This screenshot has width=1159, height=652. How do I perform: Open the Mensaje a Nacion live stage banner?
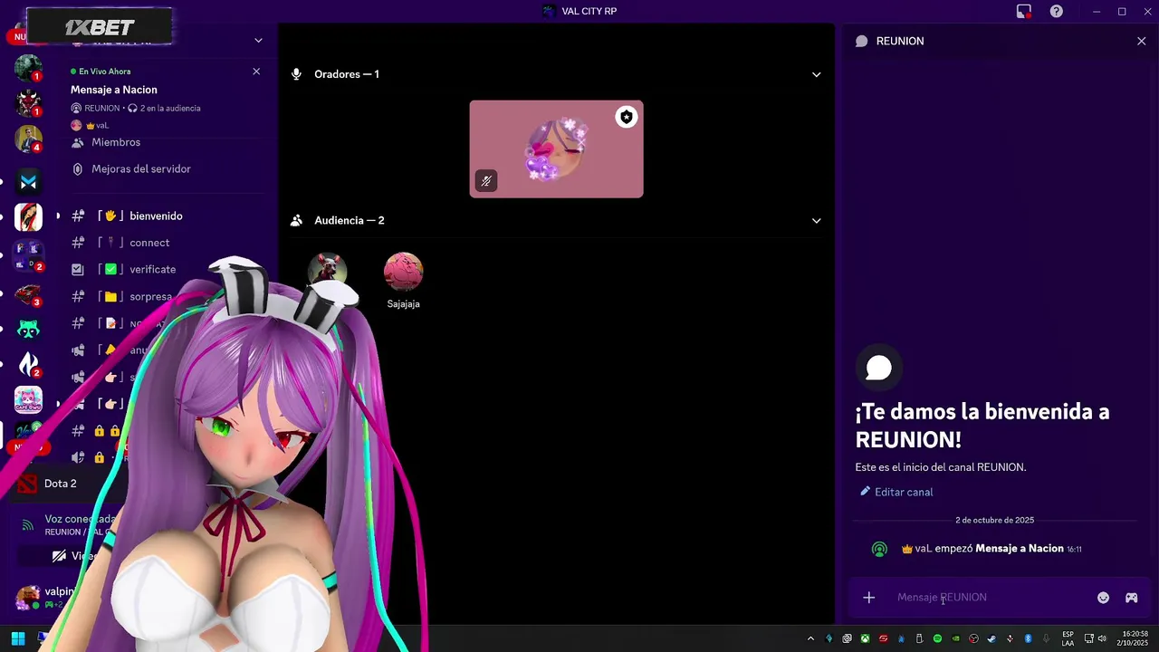pyautogui.click(x=114, y=90)
